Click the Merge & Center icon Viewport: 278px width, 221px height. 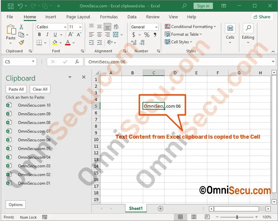click(x=115, y=35)
